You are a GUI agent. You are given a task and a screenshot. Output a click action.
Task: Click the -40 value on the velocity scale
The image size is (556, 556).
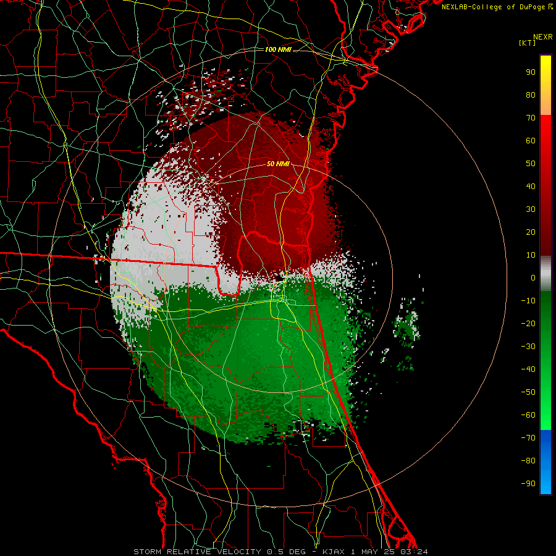click(528, 369)
